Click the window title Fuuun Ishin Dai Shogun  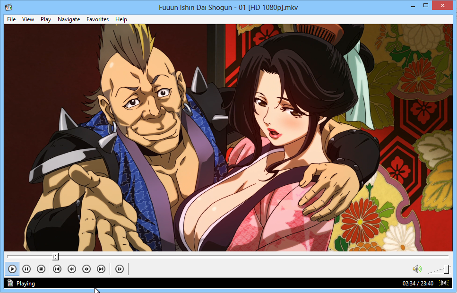point(228,7)
